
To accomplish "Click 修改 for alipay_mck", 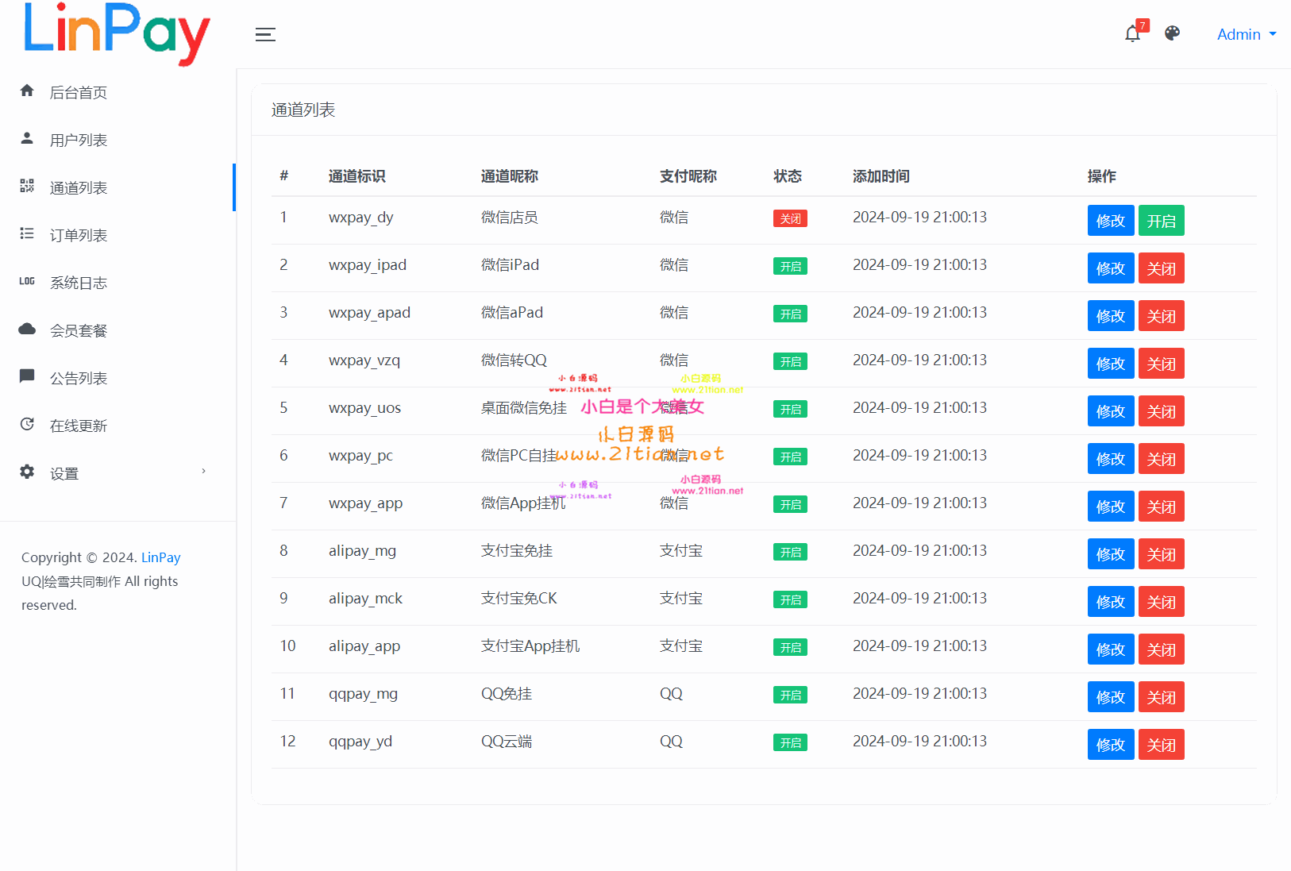I will coord(1111,602).
